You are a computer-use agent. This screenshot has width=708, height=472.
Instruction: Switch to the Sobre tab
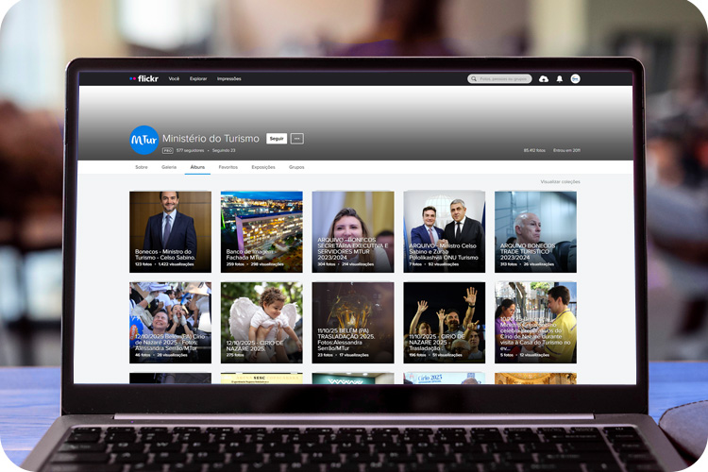(x=142, y=167)
